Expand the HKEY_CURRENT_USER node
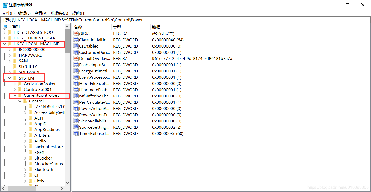This screenshot has width=371, height=192. tap(4, 38)
